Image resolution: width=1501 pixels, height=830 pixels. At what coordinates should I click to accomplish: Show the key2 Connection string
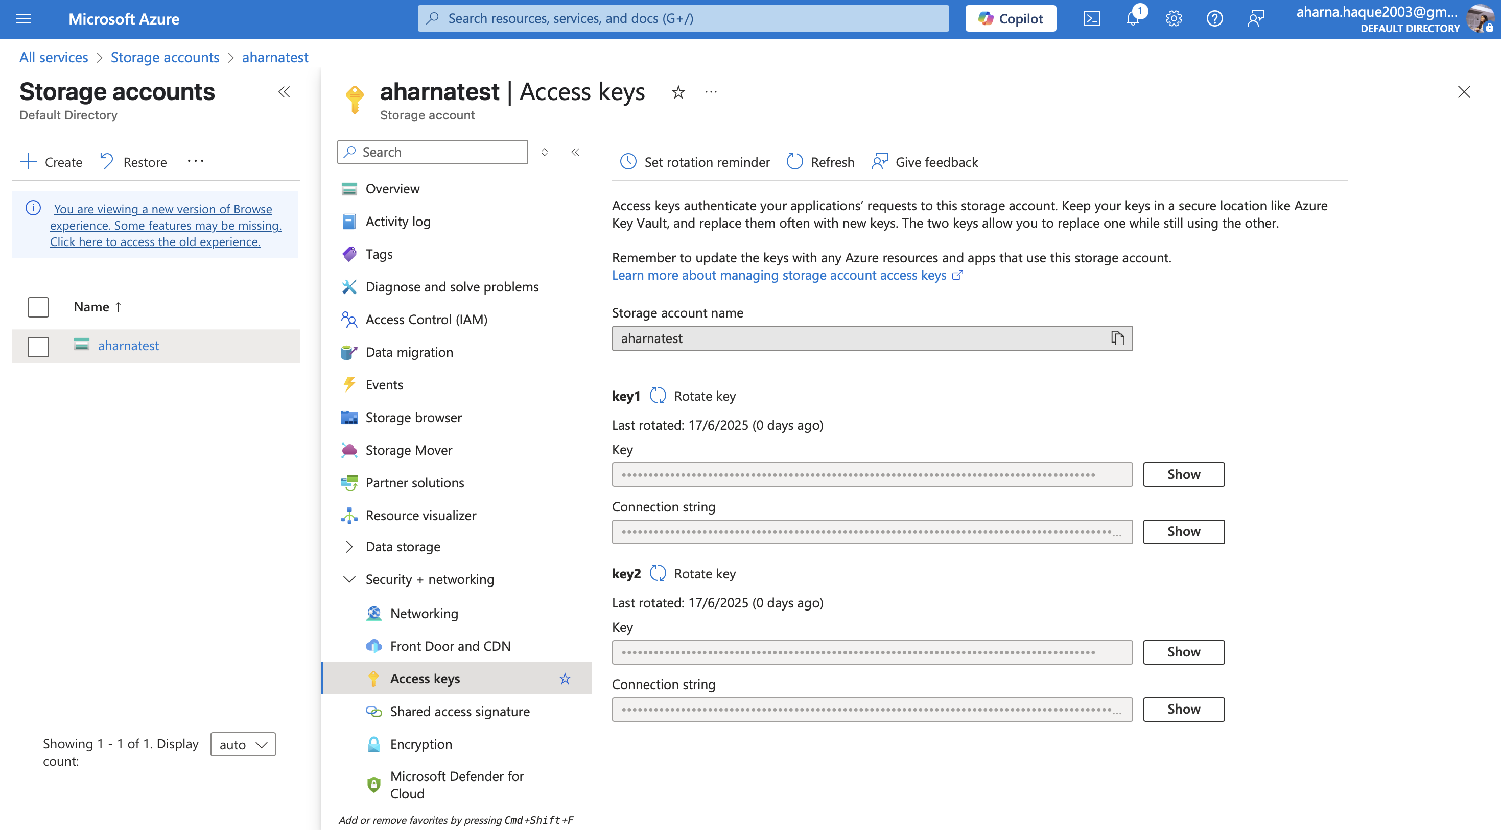tap(1183, 709)
